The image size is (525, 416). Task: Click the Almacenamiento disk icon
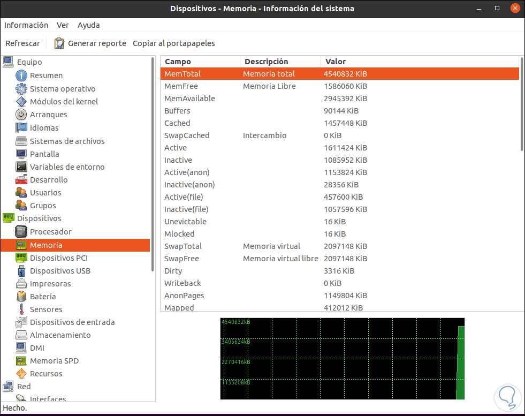pos(21,335)
